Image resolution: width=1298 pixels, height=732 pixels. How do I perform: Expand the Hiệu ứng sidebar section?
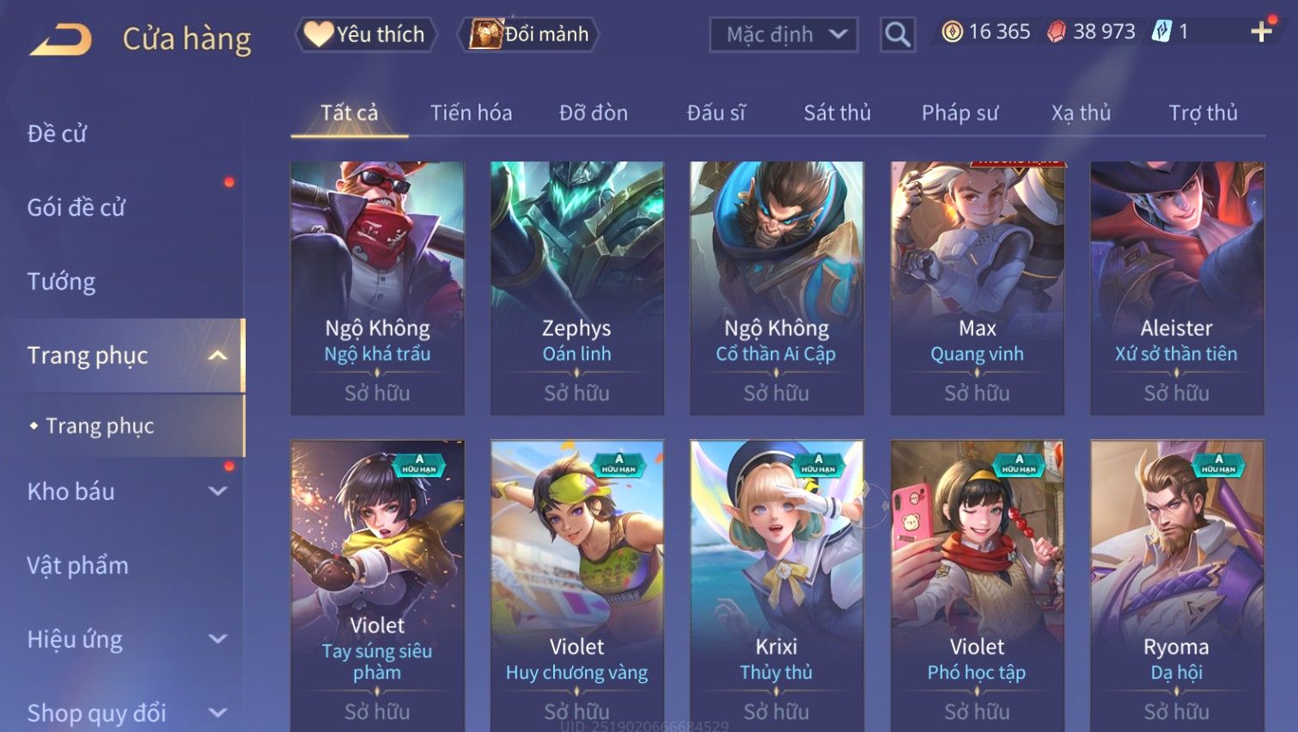[218, 639]
